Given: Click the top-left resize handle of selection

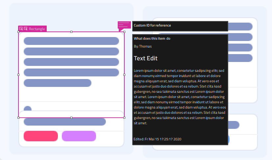Looking at the screenshot, I should [x=18, y=32].
